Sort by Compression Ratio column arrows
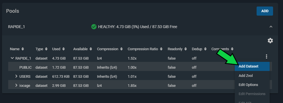The width and height of the screenshot is (283, 103). (x=161, y=49)
